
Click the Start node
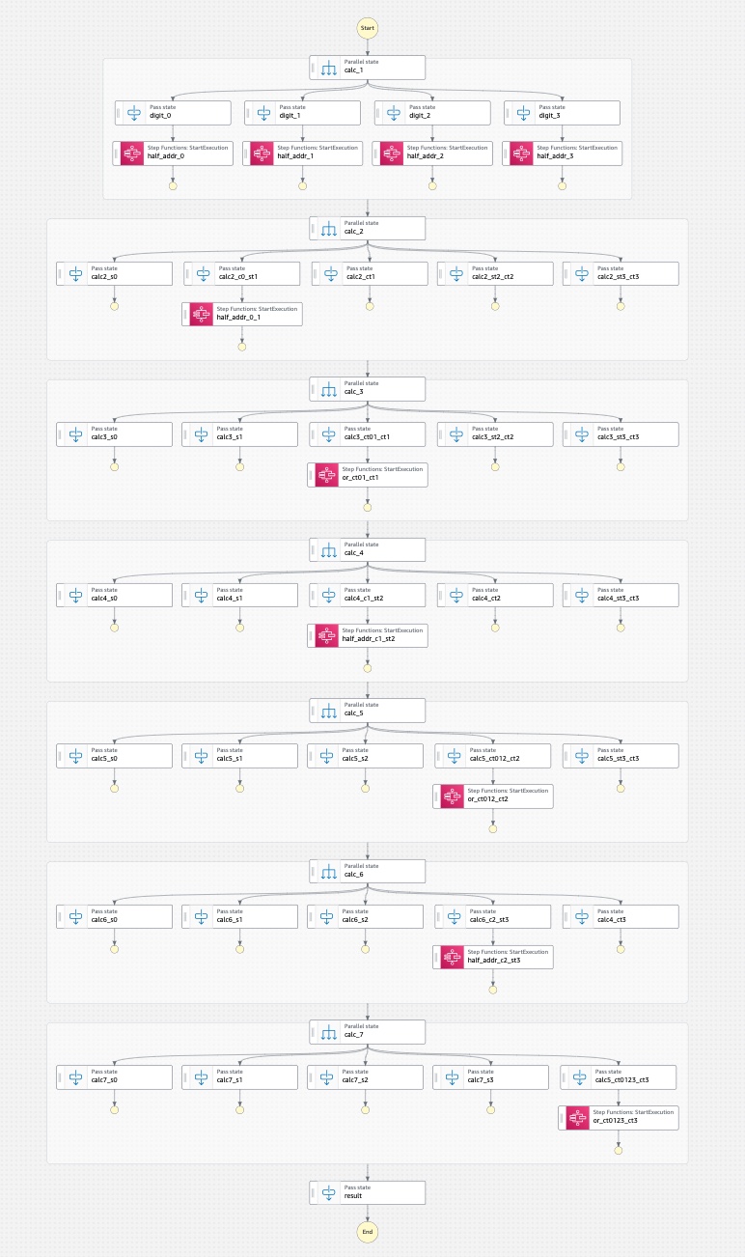[x=367, y=27]
